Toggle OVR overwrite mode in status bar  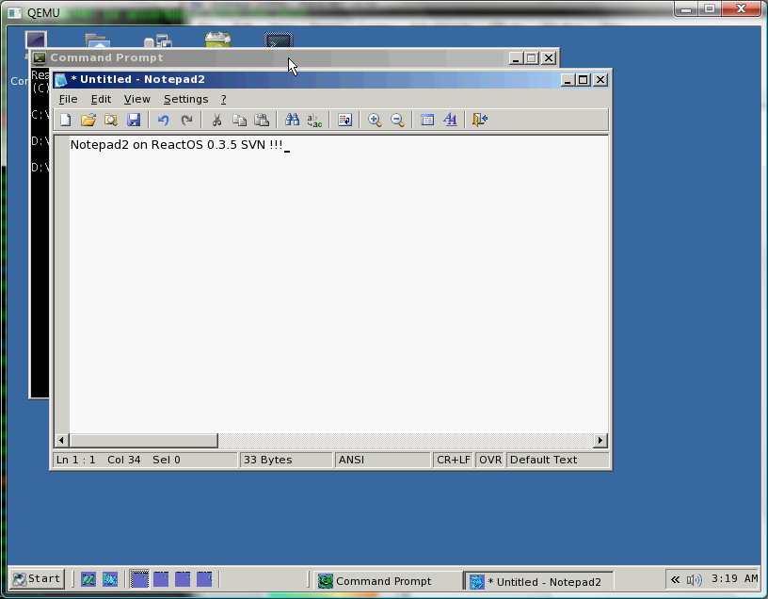(x=490, y=460)
